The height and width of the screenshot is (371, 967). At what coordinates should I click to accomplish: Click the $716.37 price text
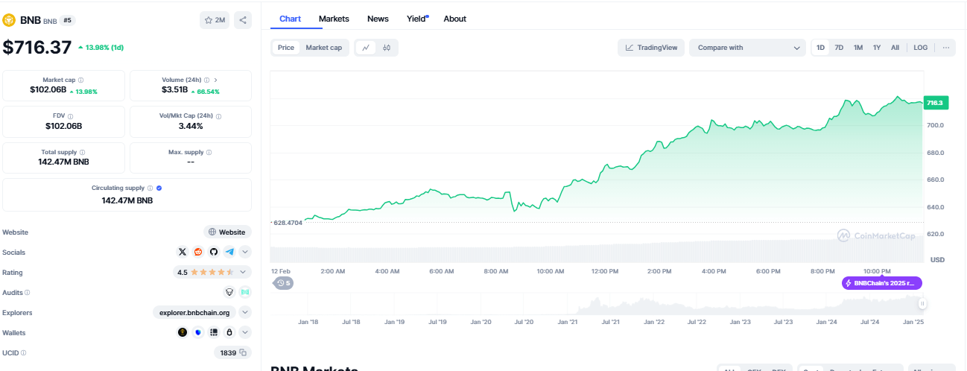36,47
